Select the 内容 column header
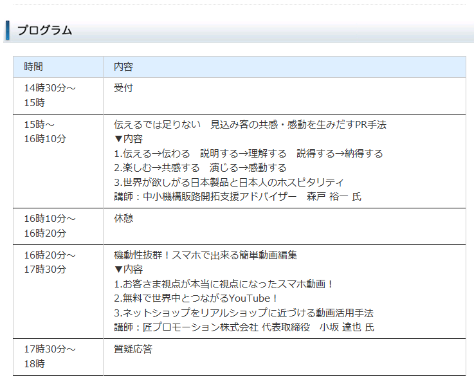The image size is (474, 384). point(284,67)
